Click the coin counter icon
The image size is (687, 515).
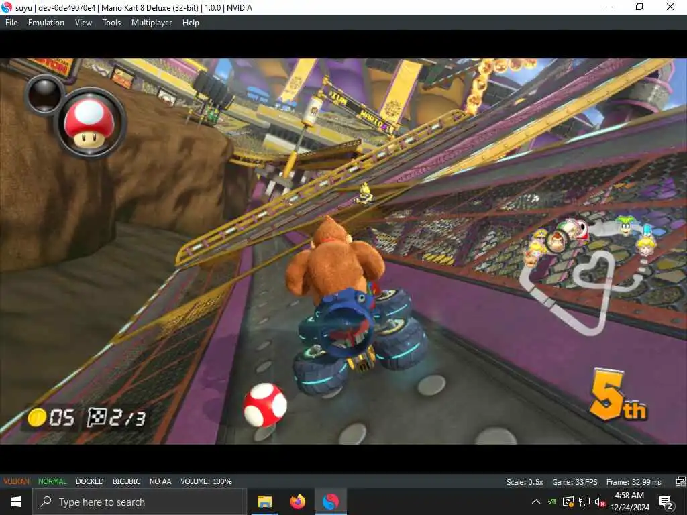37,417
